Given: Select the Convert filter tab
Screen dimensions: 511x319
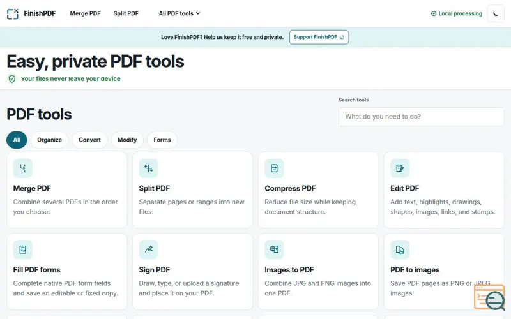Looking at the screenshot, I should click(89, 140).
